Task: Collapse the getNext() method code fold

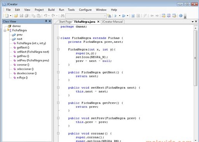Action: coord(58,72)
